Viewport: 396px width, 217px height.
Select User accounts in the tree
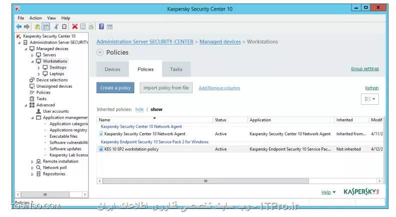56,111
